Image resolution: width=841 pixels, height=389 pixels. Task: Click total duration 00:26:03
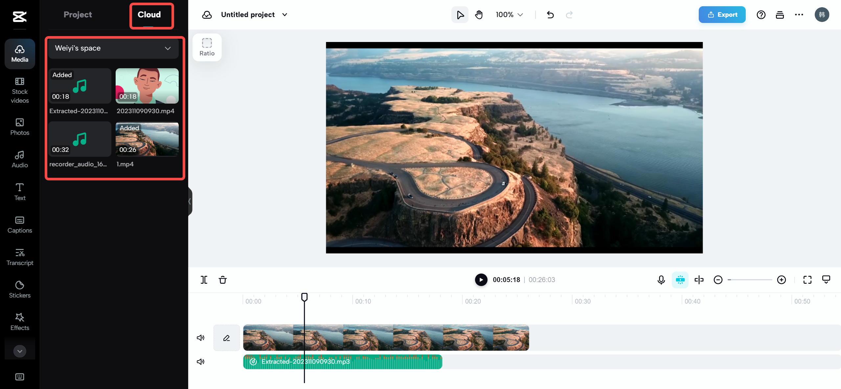click(542, 280)
